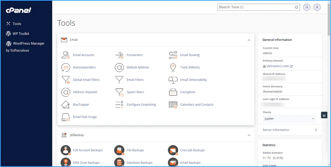
Task: Click the Email Accounts icon
Action: 66,55
